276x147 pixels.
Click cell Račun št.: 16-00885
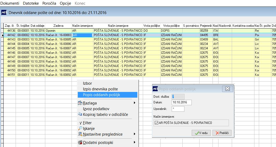click(x=59, y=39)
